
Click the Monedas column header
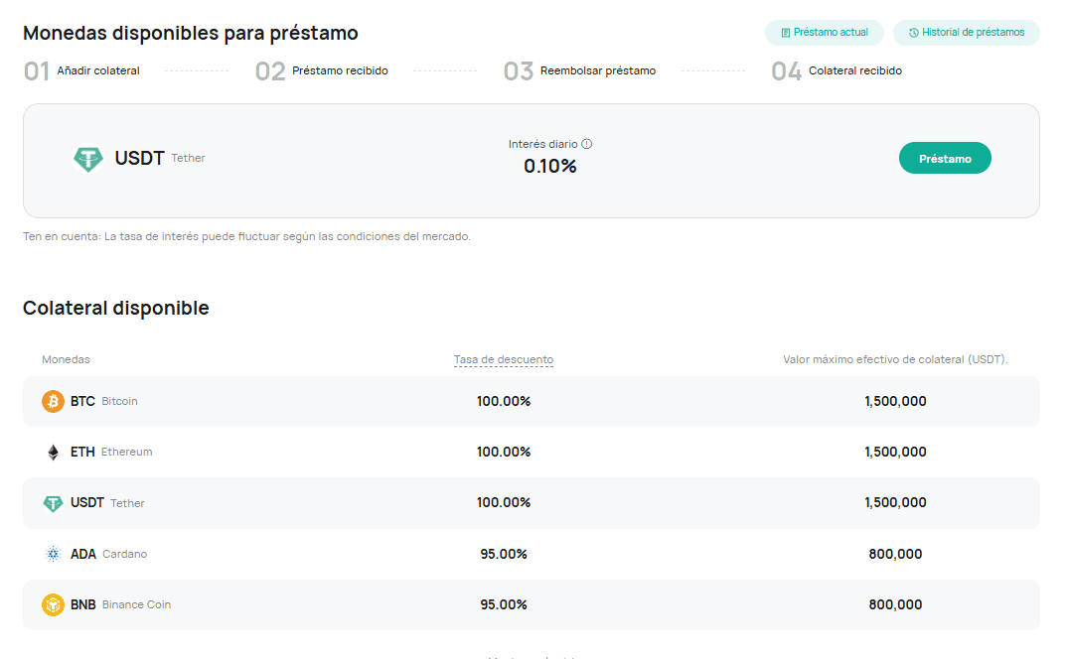pyautogui.click(x=66, y=359)
